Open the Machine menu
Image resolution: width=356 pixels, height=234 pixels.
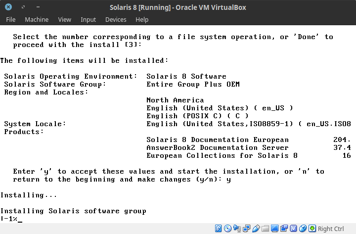tap(37, 19)
